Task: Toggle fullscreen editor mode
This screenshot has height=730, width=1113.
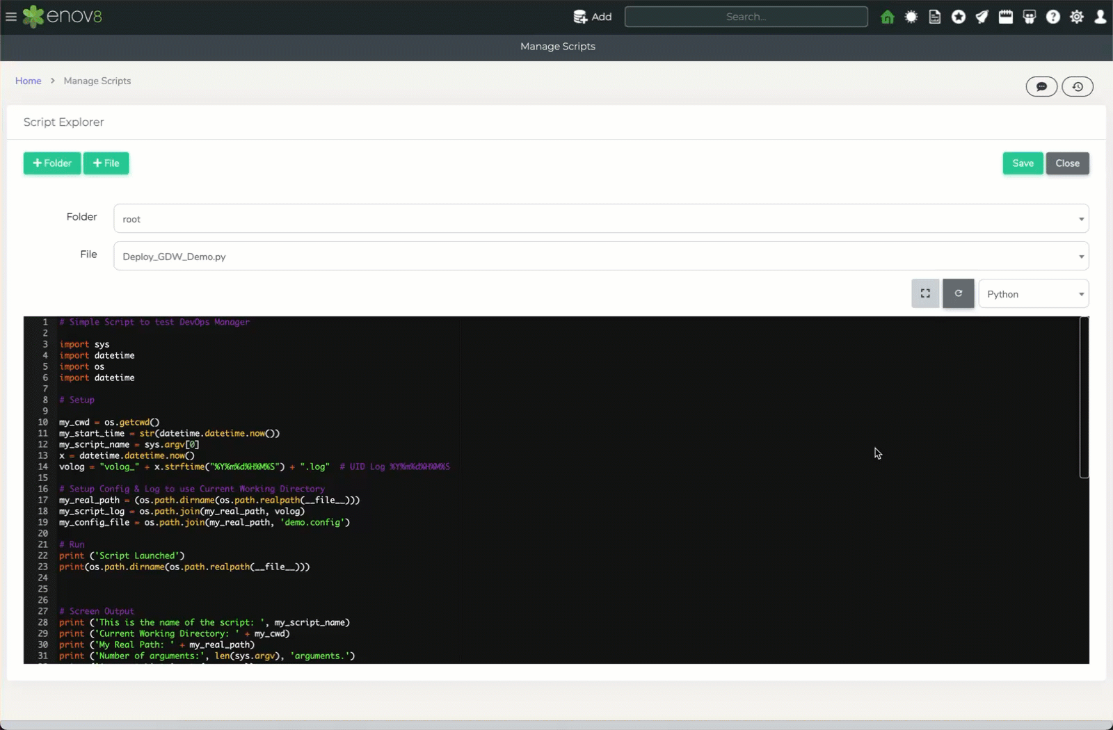Action: point(925,293)
